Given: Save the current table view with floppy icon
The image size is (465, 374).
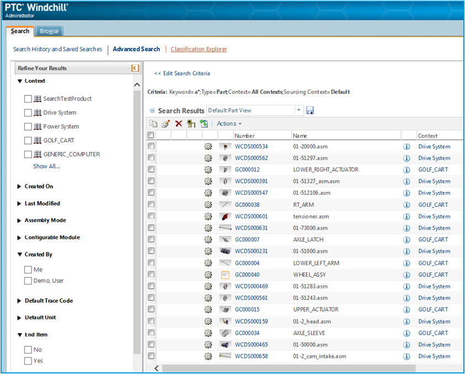Looking at the screenshot, I should click(310, 110).
